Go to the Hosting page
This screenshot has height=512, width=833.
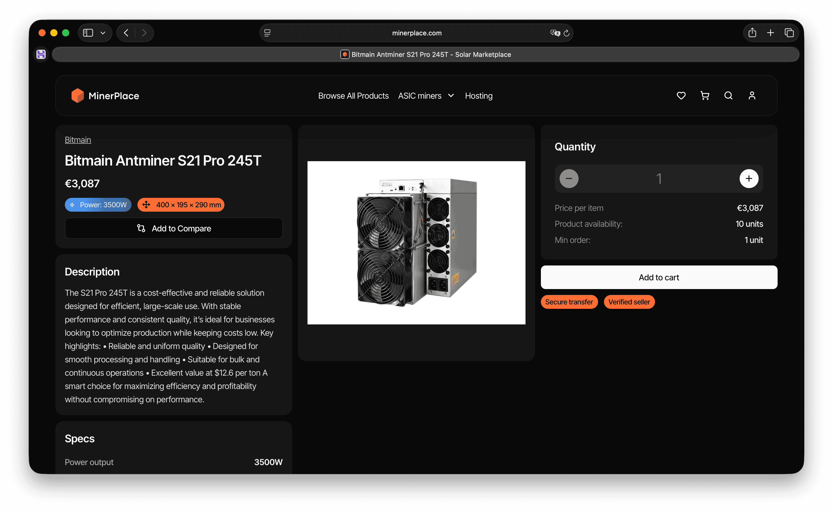(479, 96)
